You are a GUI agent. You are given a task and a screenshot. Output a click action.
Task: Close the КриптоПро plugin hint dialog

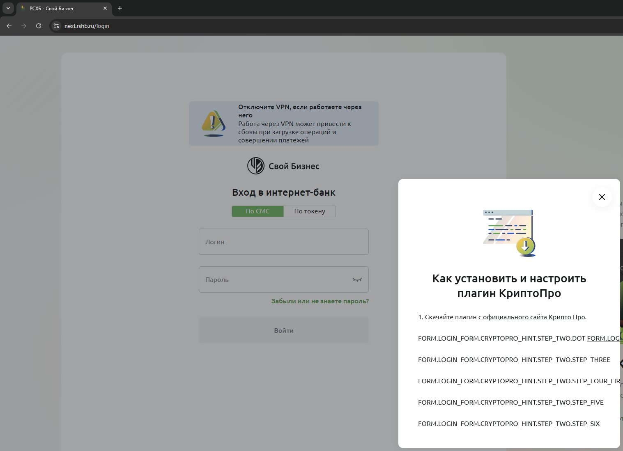(602, 197)
